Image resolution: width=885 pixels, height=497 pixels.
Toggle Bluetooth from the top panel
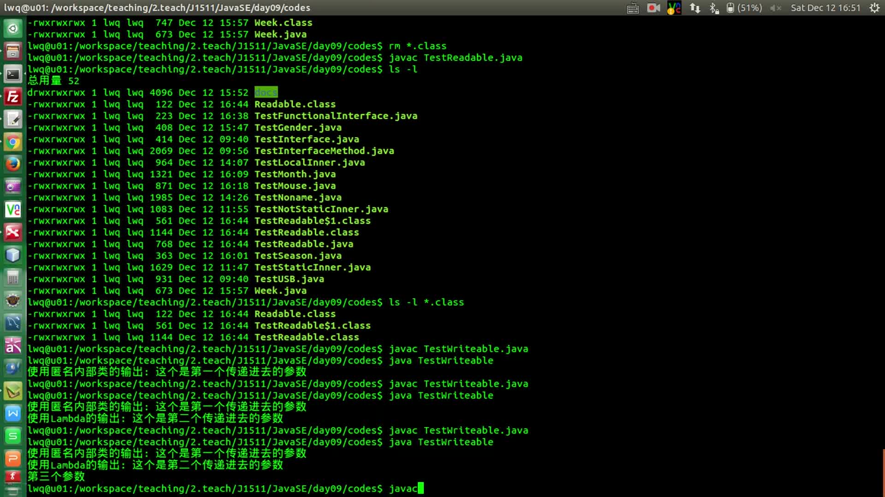pyautogui.click(x=714, y=8)
